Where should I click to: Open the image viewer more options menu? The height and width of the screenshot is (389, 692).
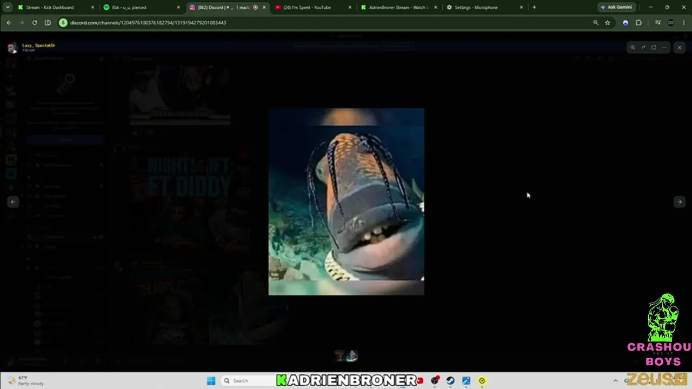point(664,48)
